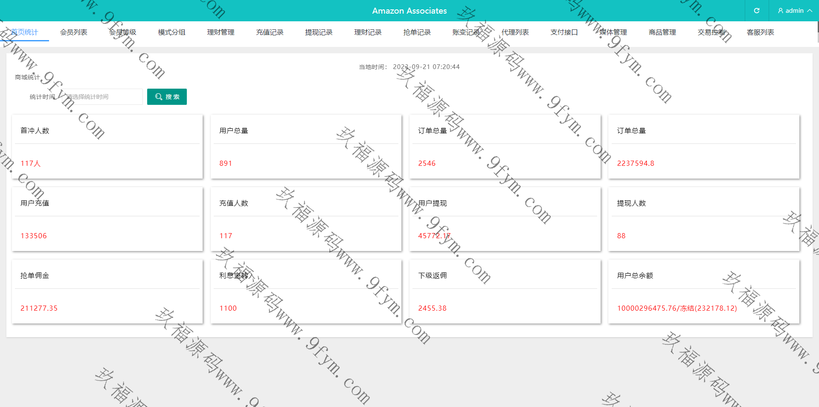The width and height of the screenshot is (819, 407).
Task: Go to the 支付接口 tab
Action: [x=564, y=32]
